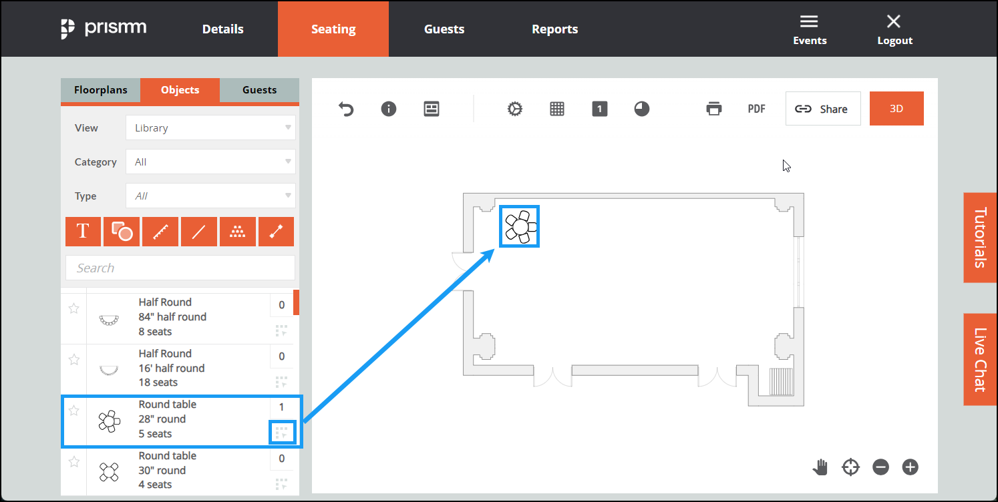Click arrange icon for 84" half round
The height and width of the screenshot is (502, 998).
pyautogui.click(x=282, y=330)
